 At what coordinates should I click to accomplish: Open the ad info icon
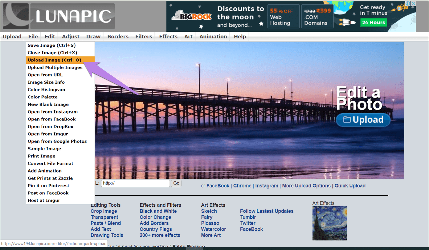(408, 4)
